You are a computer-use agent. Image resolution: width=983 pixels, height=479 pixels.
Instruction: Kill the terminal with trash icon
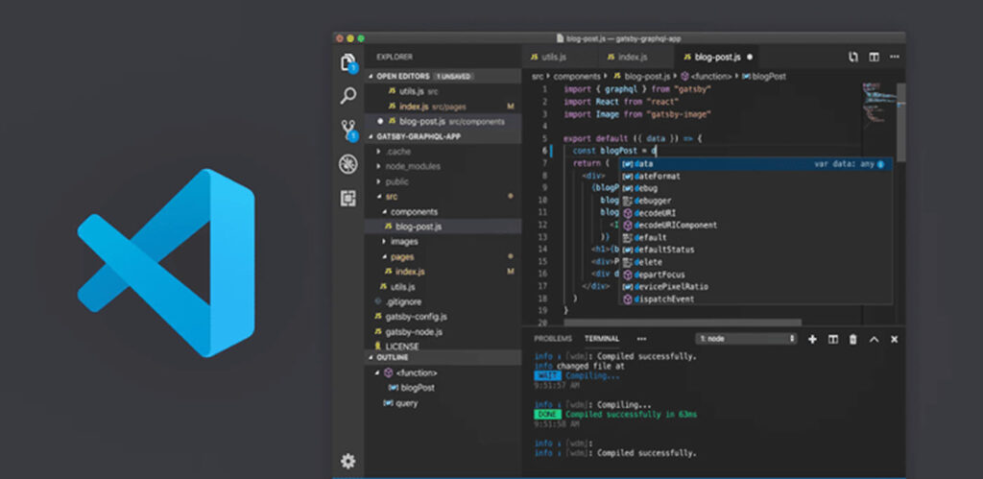pyautogui.click(x=853, y=339)
